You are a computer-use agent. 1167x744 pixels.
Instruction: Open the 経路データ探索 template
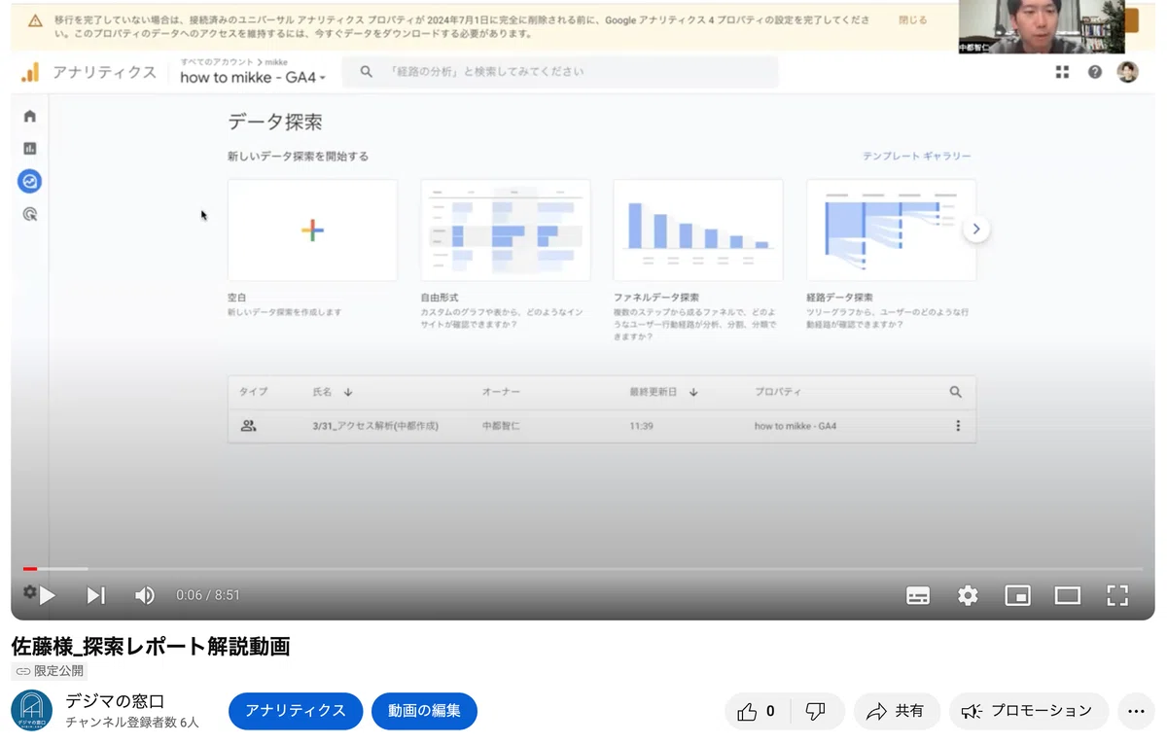(891, 230)
